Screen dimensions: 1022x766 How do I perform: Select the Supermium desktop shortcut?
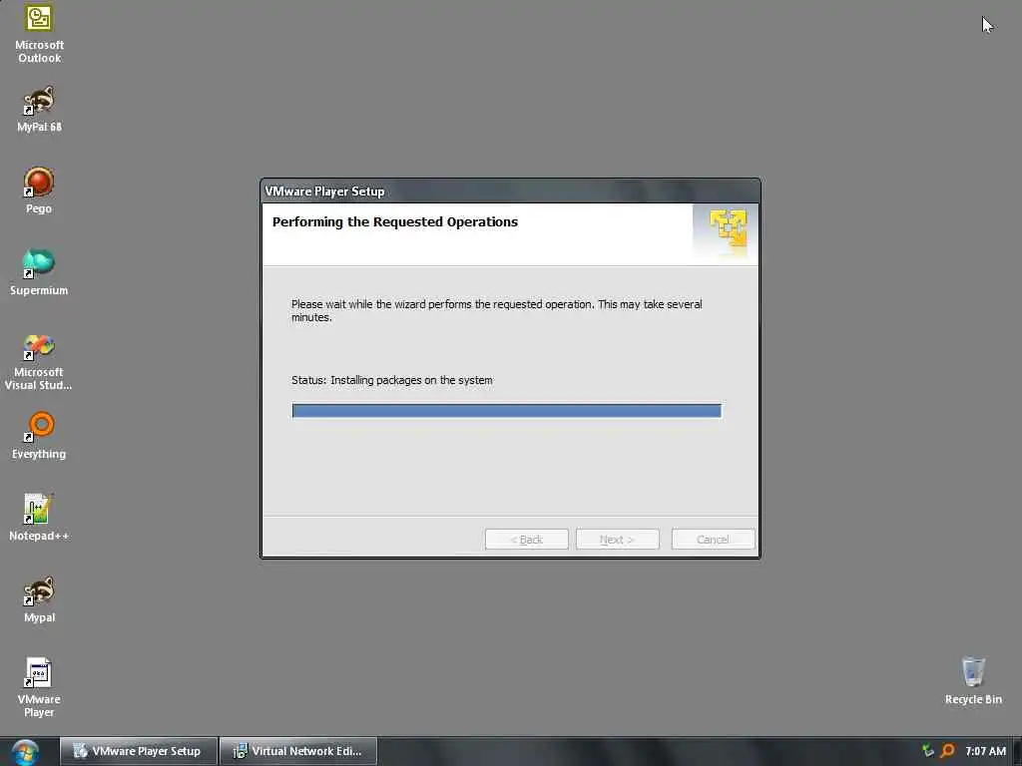39,271
